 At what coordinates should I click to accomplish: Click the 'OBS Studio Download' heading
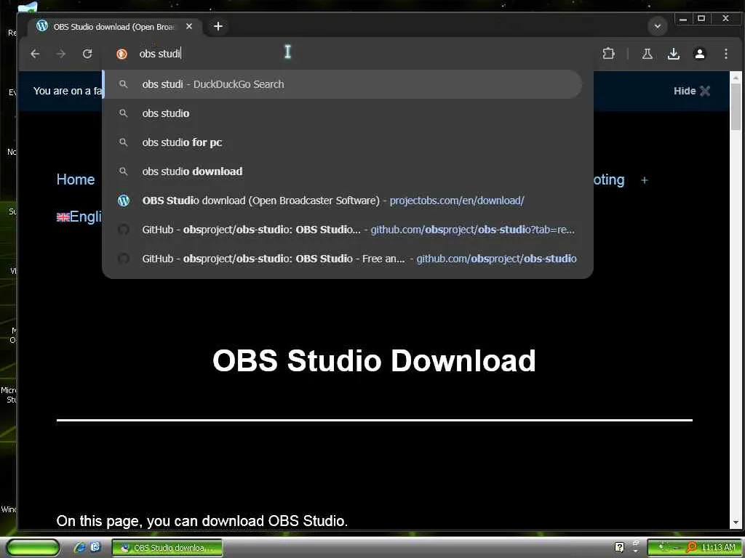[374, 360]
